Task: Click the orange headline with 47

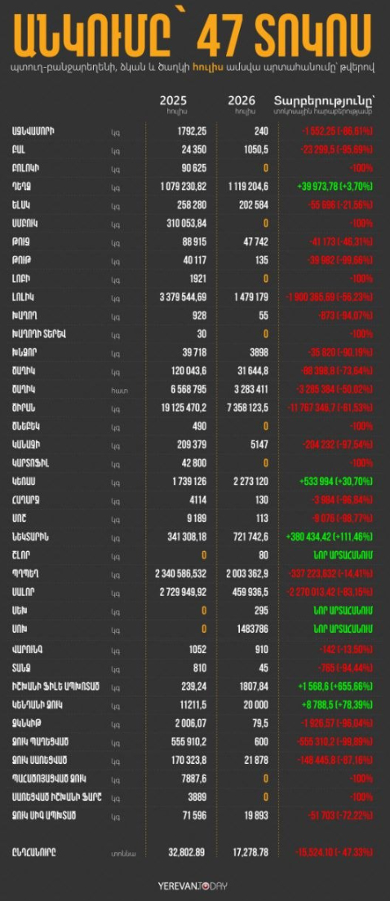Action: [195, 35]
